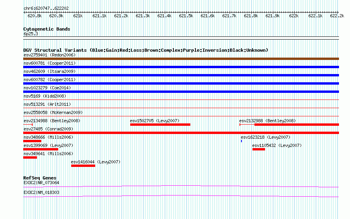The image size is (350, 219).
Task: Click esv1623218 (Levy2007) label
Action: click(x=265, y=137)
